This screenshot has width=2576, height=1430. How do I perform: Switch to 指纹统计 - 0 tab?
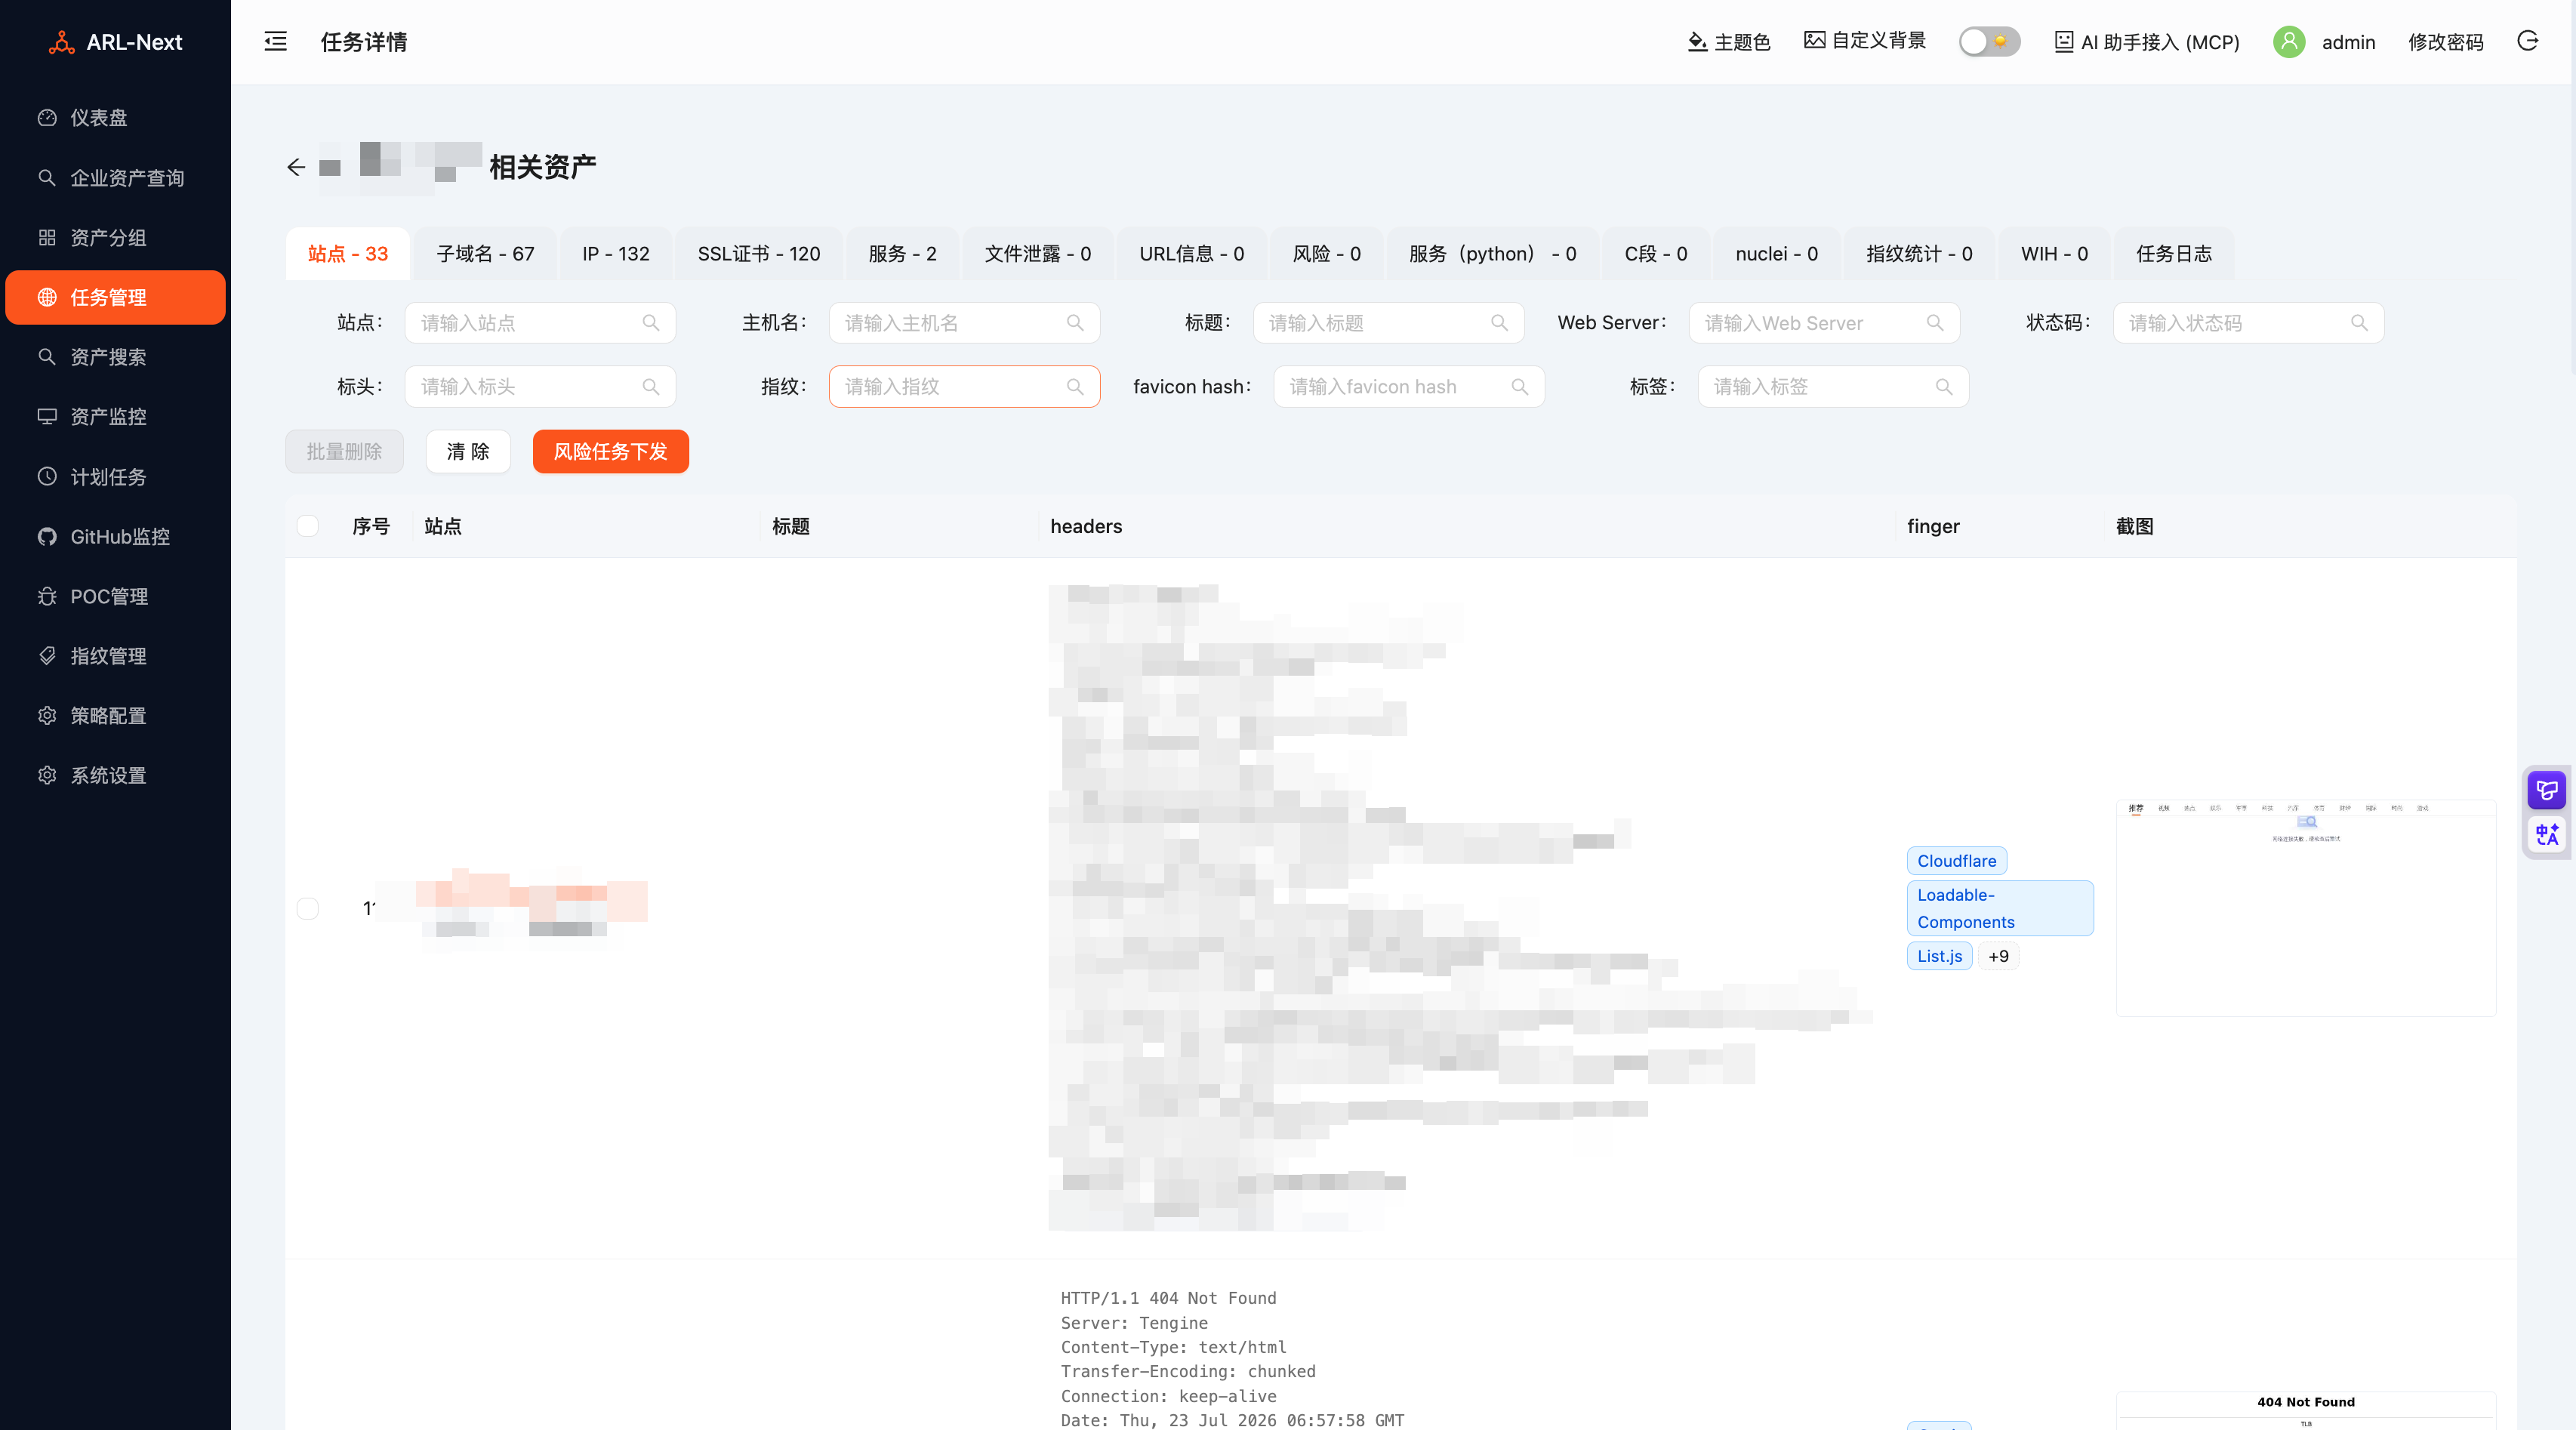1919,254
